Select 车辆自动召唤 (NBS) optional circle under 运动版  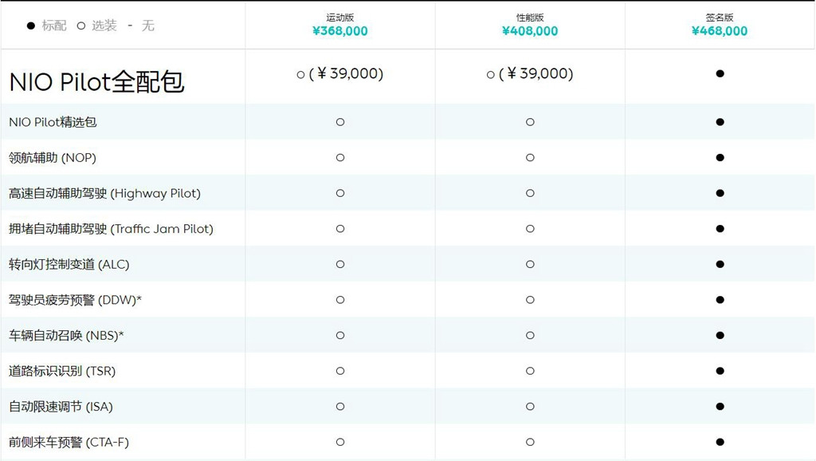point(339,336)
